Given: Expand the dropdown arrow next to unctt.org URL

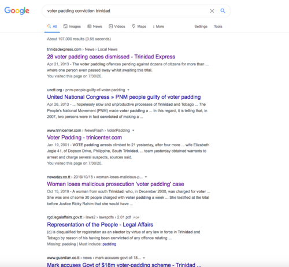Looking at the screenshot, I should [x=128, y=90].
